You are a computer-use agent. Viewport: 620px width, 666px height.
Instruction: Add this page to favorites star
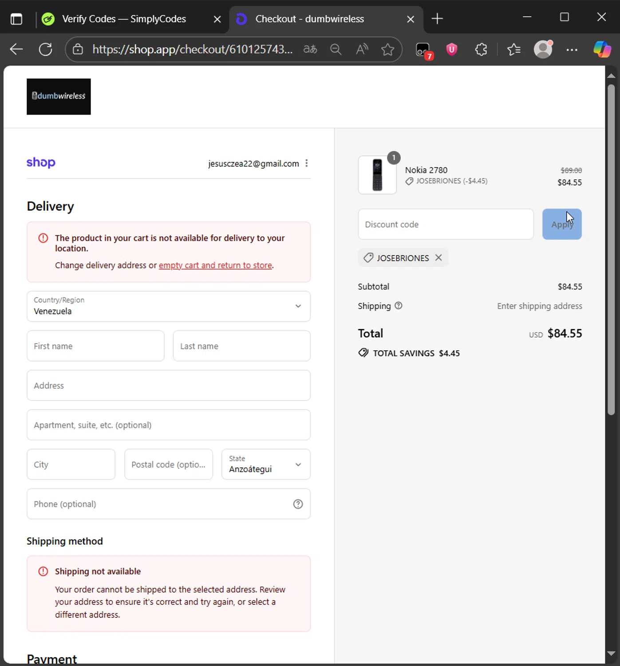(x=388, y=49)
